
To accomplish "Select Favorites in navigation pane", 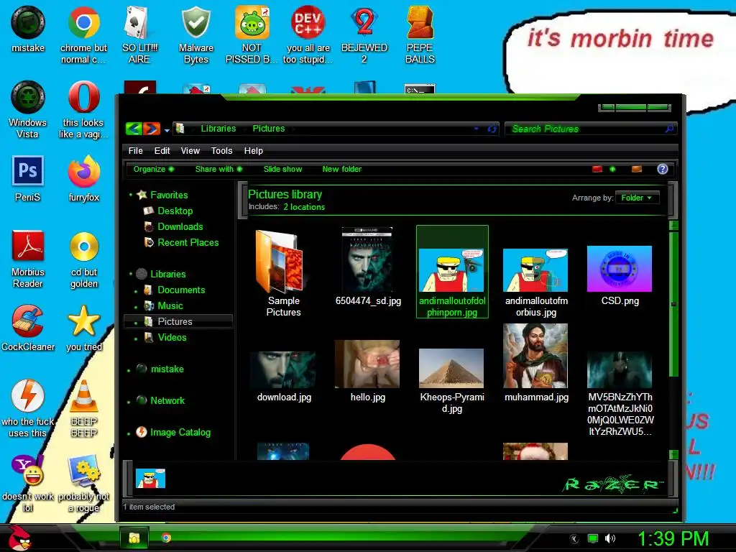I will coord(169,195).
